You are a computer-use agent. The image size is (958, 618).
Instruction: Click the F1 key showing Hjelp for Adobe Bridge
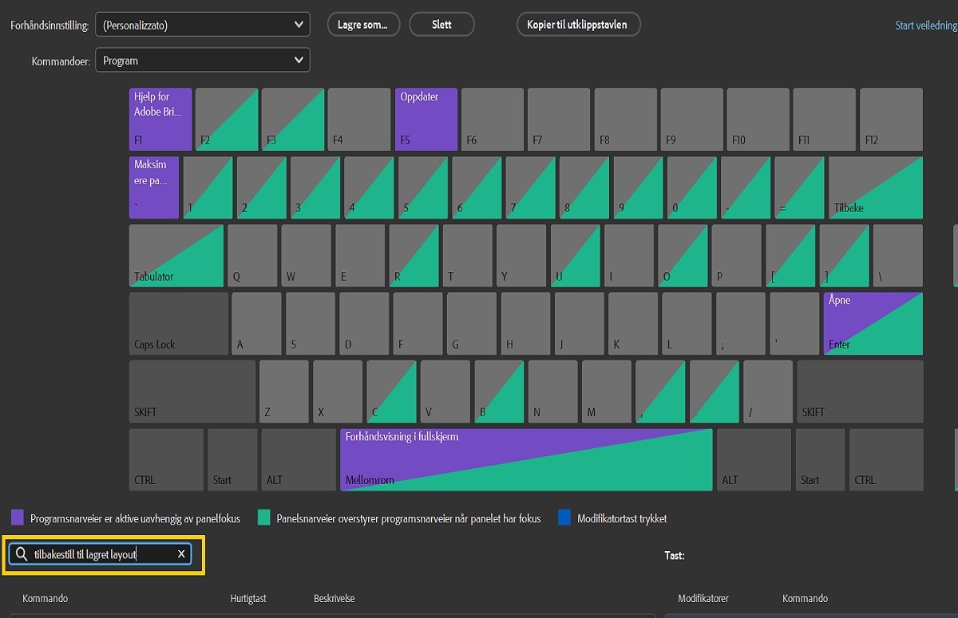coord(160,119)
